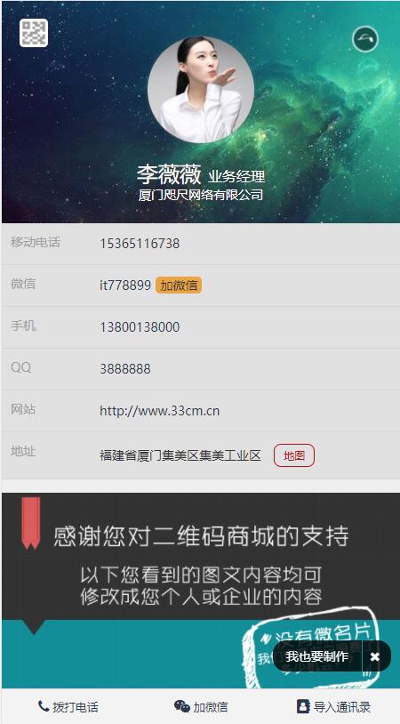The width and height of the screenshot is (400, 724).
Task: Dismiss the 我也要制作 popup with X
Action: (x=375, y=656)
